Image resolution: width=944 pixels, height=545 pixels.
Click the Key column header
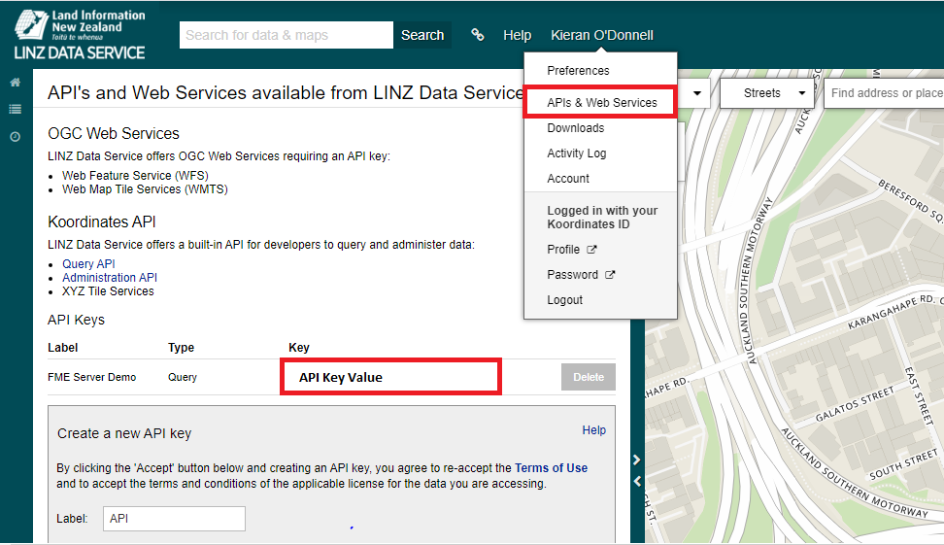point(298,348)
